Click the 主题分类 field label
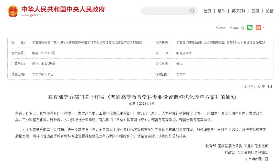276x162 pixels. click(18, 64)
